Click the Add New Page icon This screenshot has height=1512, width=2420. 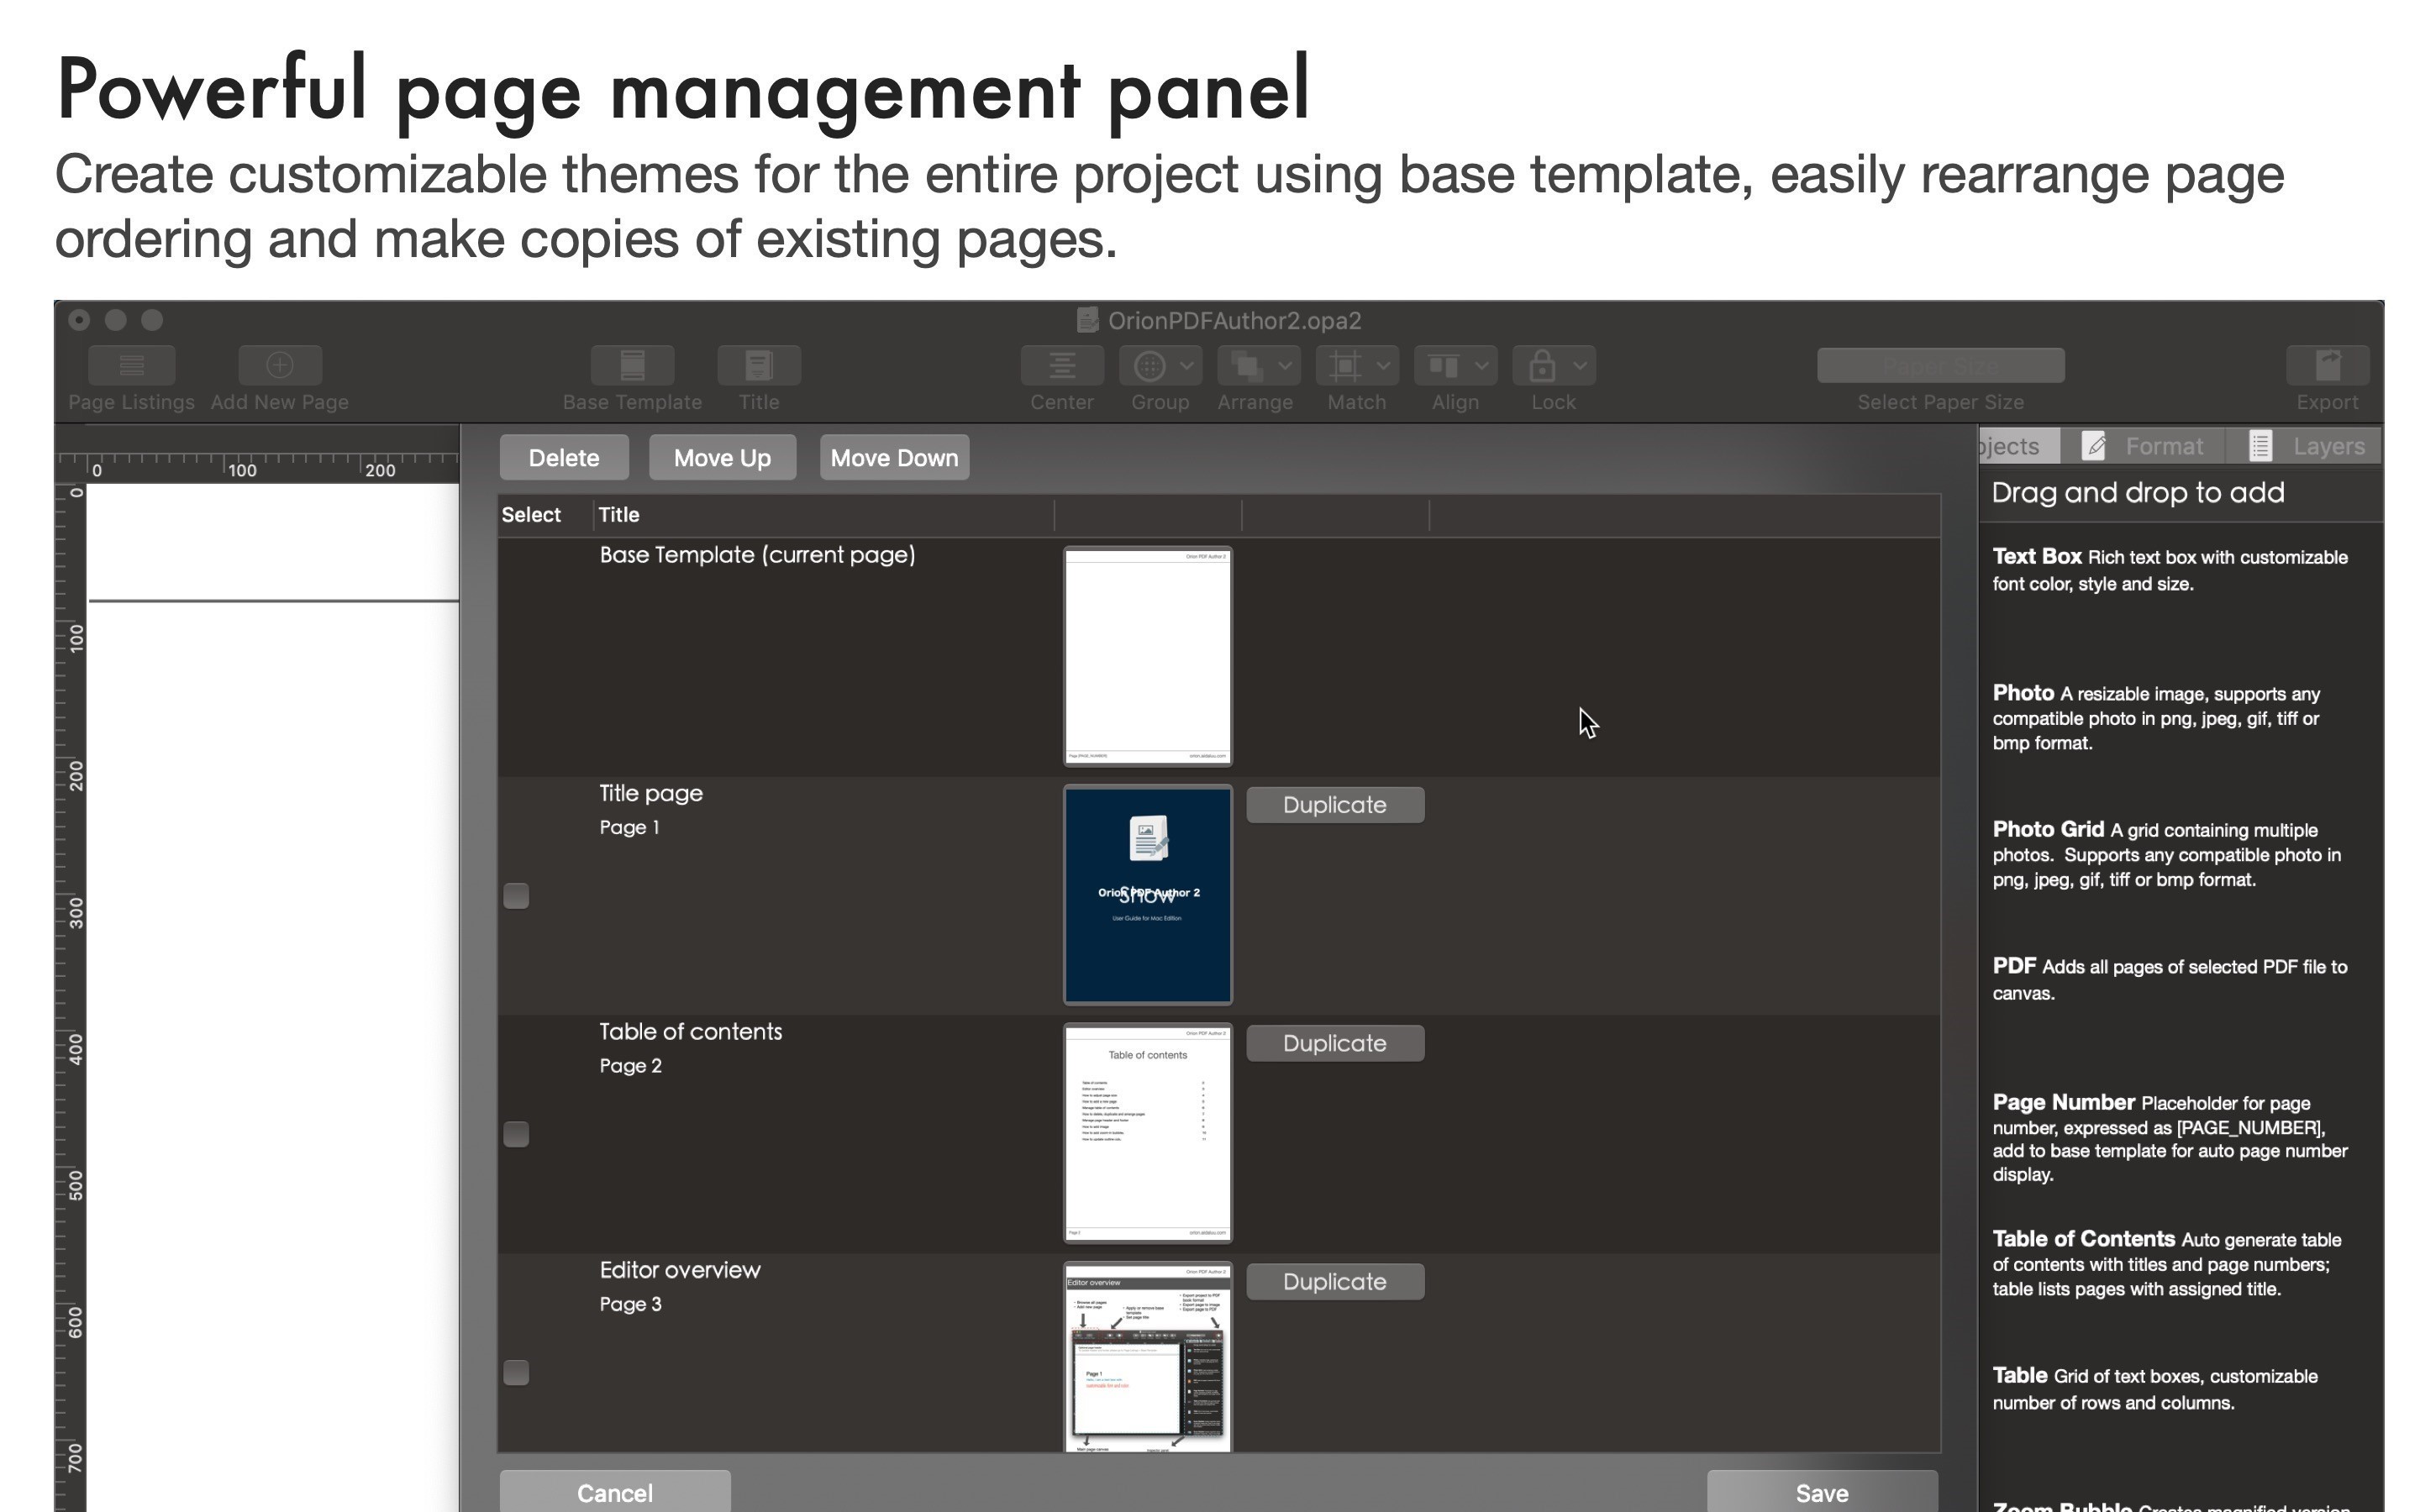(x=280, y=365)
